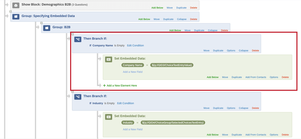Click Collapse on Industry branch
The height and width of the screenshot is (139, 301).
pyautogui.click(x=243, y=108)
